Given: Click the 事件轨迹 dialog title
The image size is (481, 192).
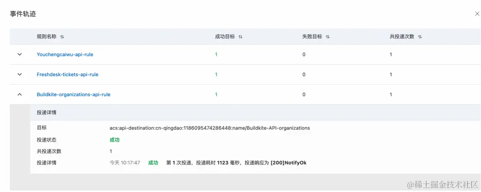Looking at the screenshot, I should pyautogui.click(x=23, y=14).
